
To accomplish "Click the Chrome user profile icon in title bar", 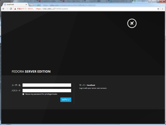I will [150, 1].
